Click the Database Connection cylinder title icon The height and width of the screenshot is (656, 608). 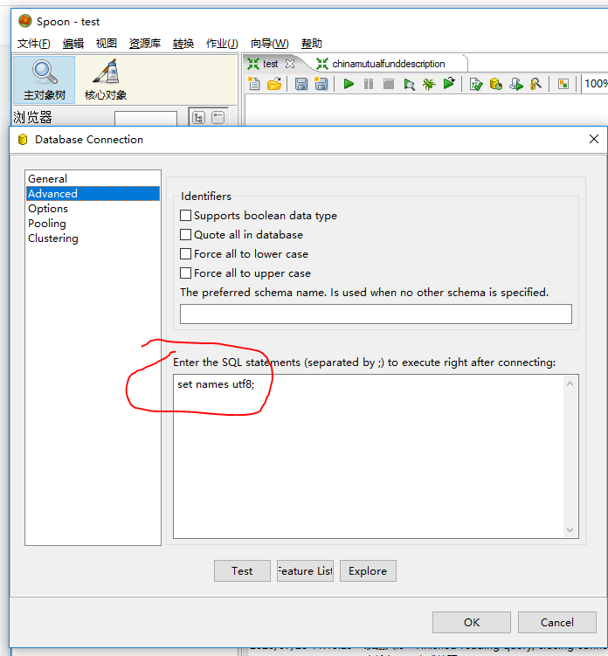click(x=23, y=139)
